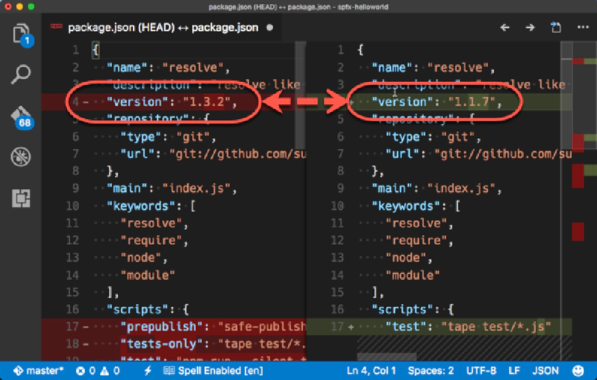Viewport: 597px width, 380px height.
Task: Click the master branch indicator
Action: click(38, 370)
